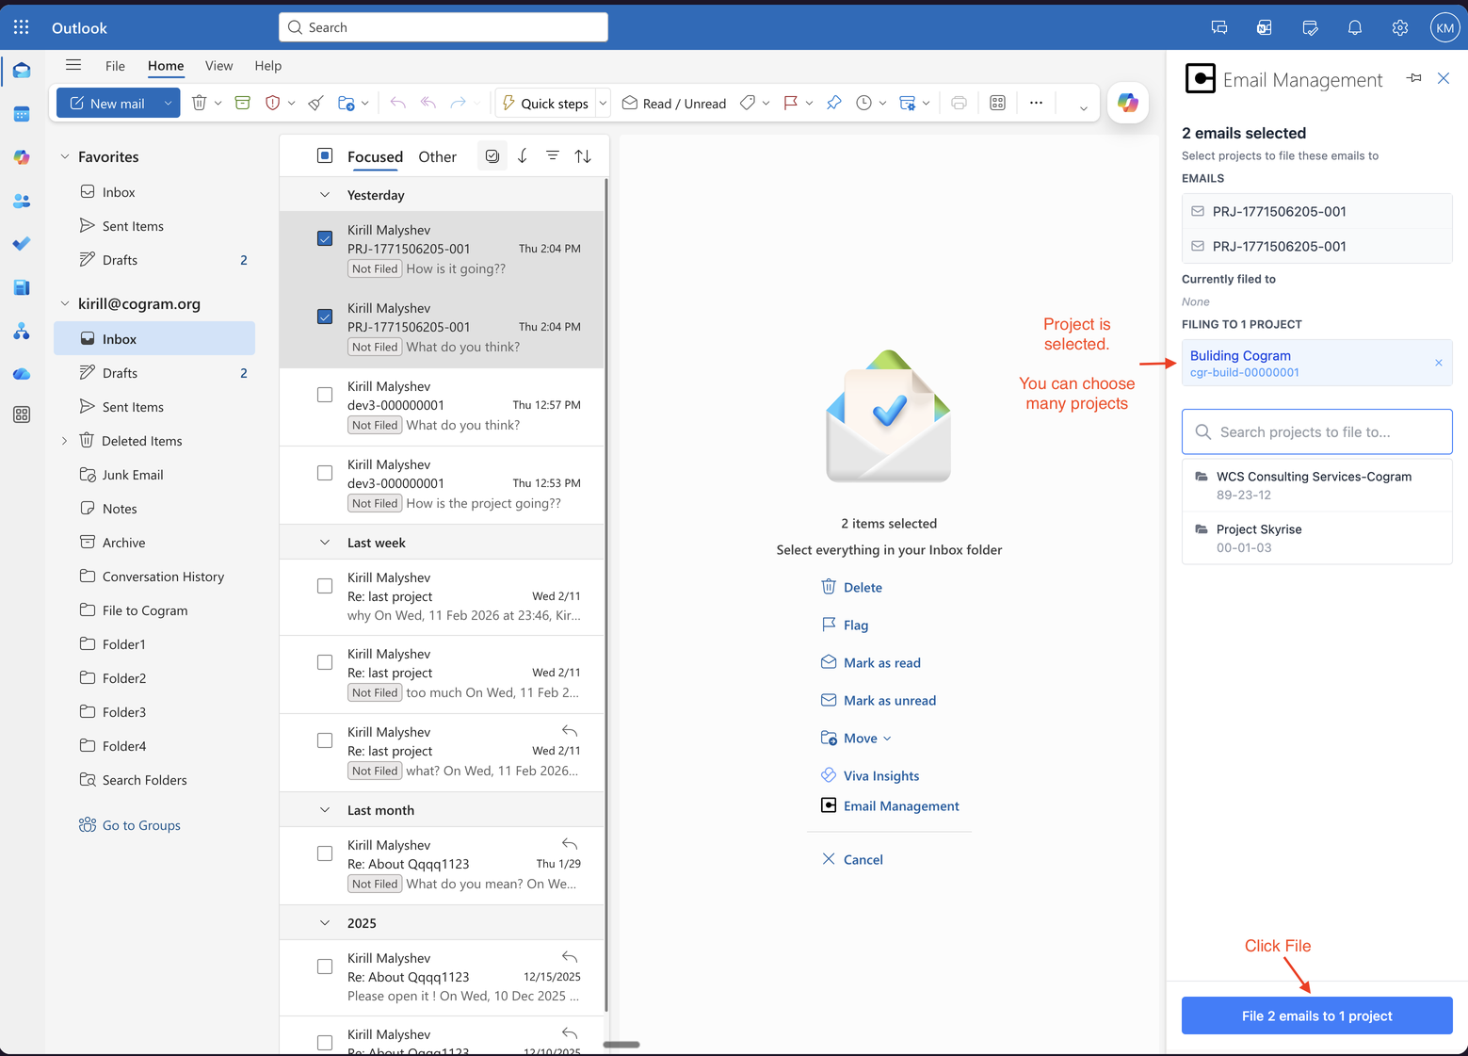Click the Snooze clock icon
1468x1056 pixels.
(x=863, y=103)
